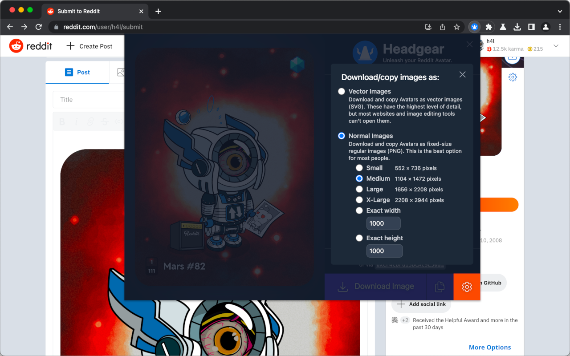
Task: Click the coins icon next to 215
Action: tap(530, 49)
